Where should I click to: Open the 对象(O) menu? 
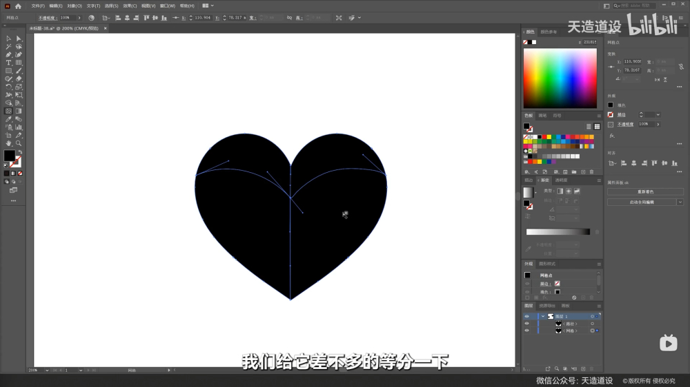click(x=75, y=6)
